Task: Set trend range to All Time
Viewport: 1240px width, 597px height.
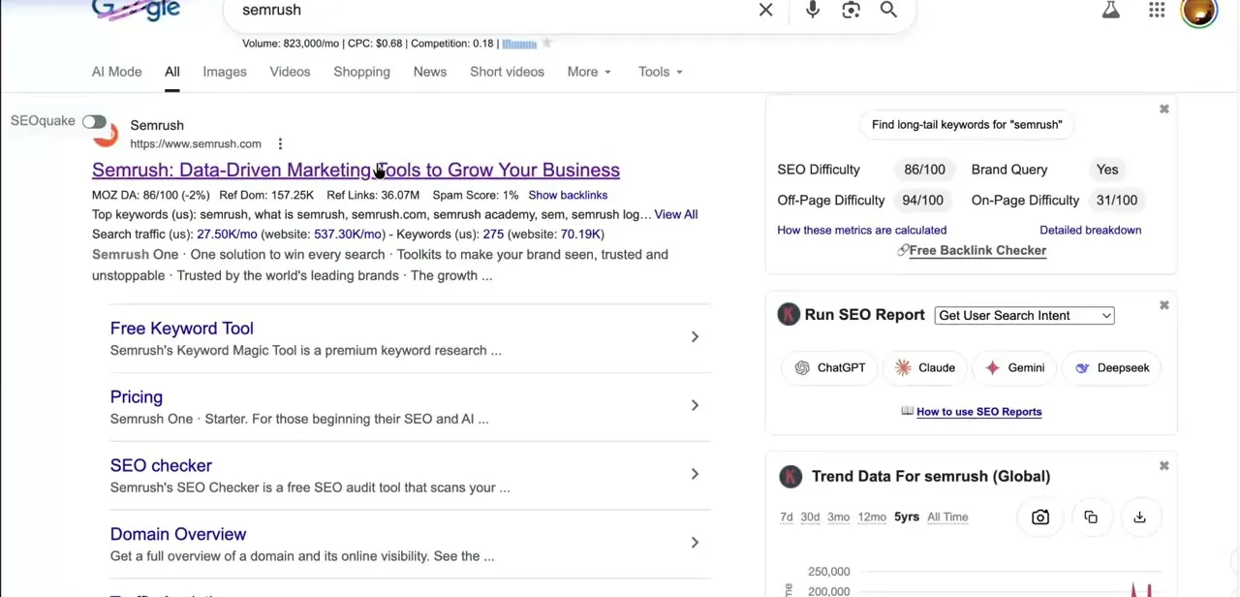Action: pos(947,518)
